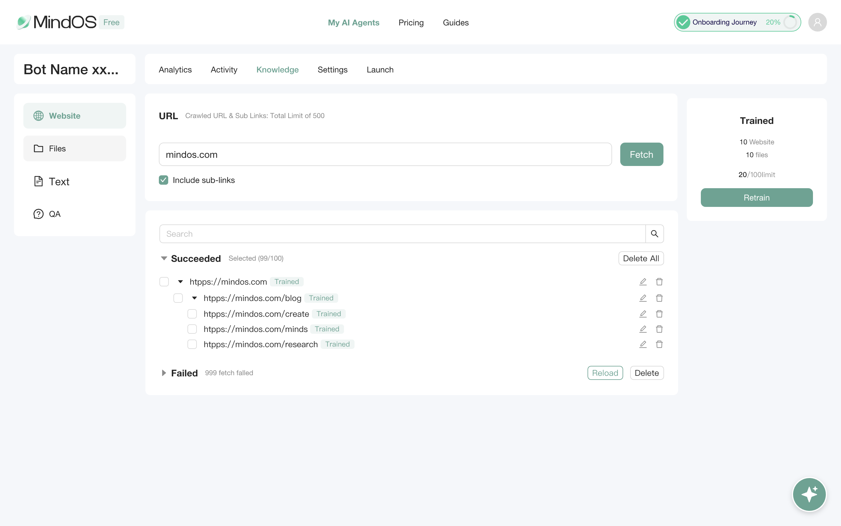
Task: Open the AI sparkle assistant button
Action: [809, 494]
